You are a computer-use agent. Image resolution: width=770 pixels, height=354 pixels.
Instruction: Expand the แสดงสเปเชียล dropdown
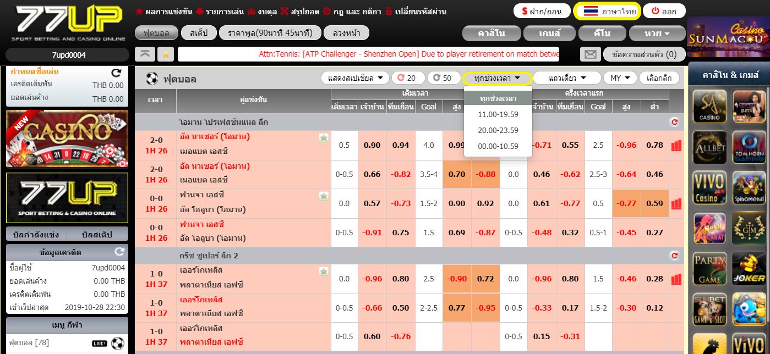[355, 78]
